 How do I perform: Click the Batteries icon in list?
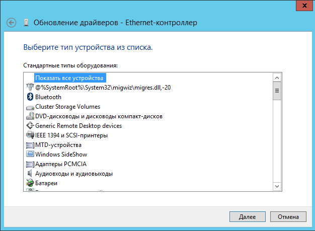[30, 183]
